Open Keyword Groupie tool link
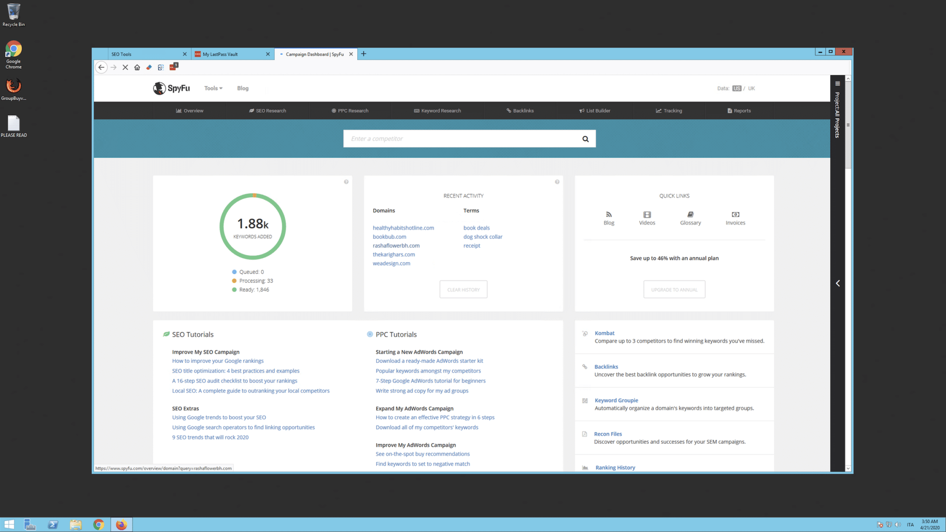The width and height of the screenshot is (946, 532). pos(616,400)
